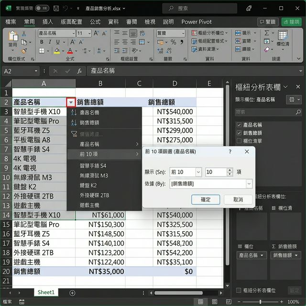Viewport: 306px width, 306px height.
Task: Click the green share button
Action: pos(291,22)
